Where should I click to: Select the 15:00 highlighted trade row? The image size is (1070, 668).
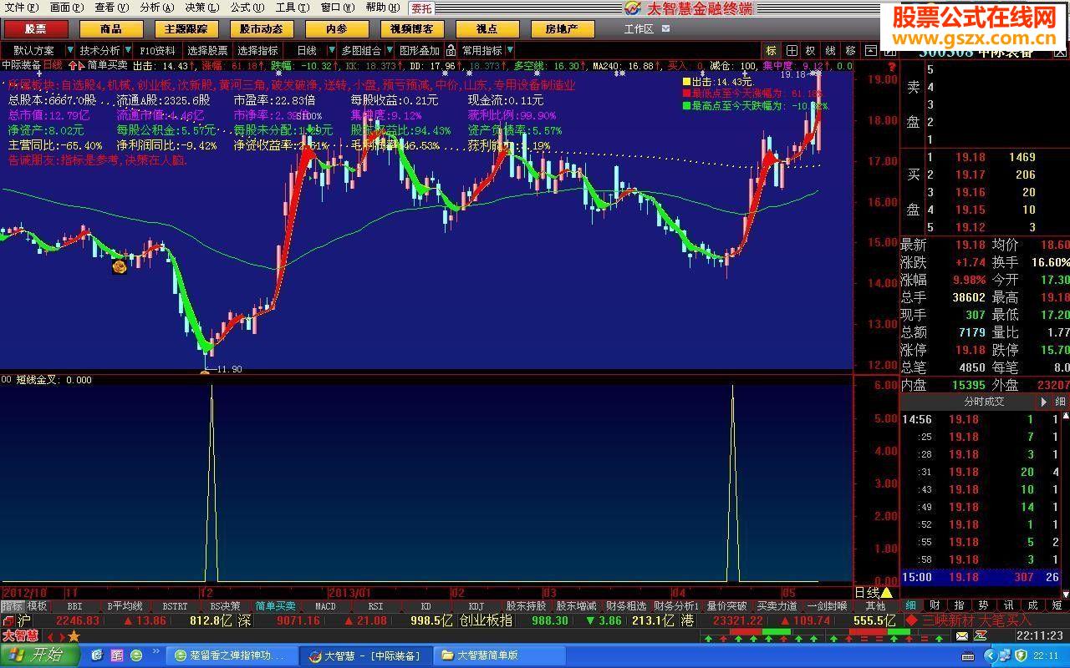[980, 577]
